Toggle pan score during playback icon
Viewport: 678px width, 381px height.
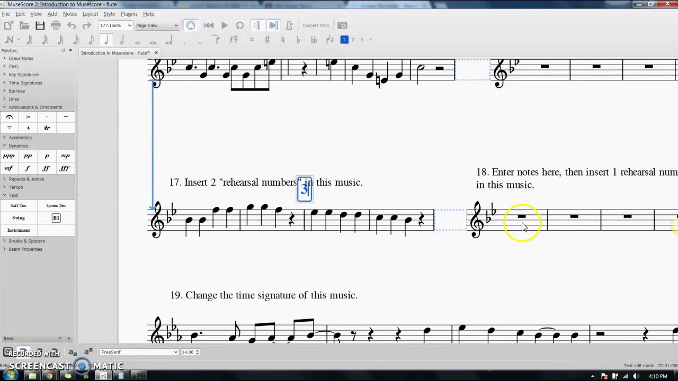pos(273,25)
